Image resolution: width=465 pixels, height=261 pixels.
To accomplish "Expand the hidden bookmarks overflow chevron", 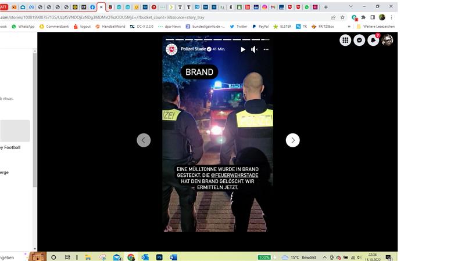I will [x=349, y=27].
